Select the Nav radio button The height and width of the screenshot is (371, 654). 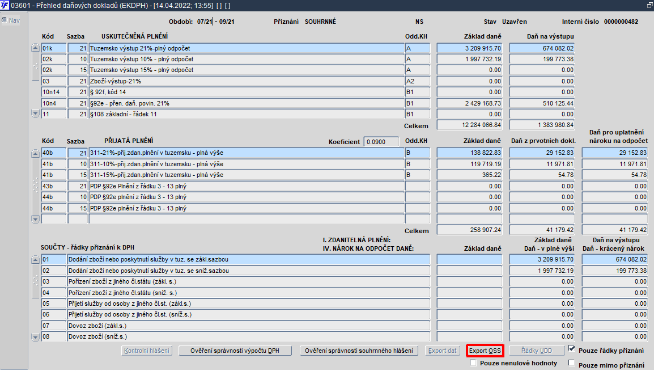[5, 20]
